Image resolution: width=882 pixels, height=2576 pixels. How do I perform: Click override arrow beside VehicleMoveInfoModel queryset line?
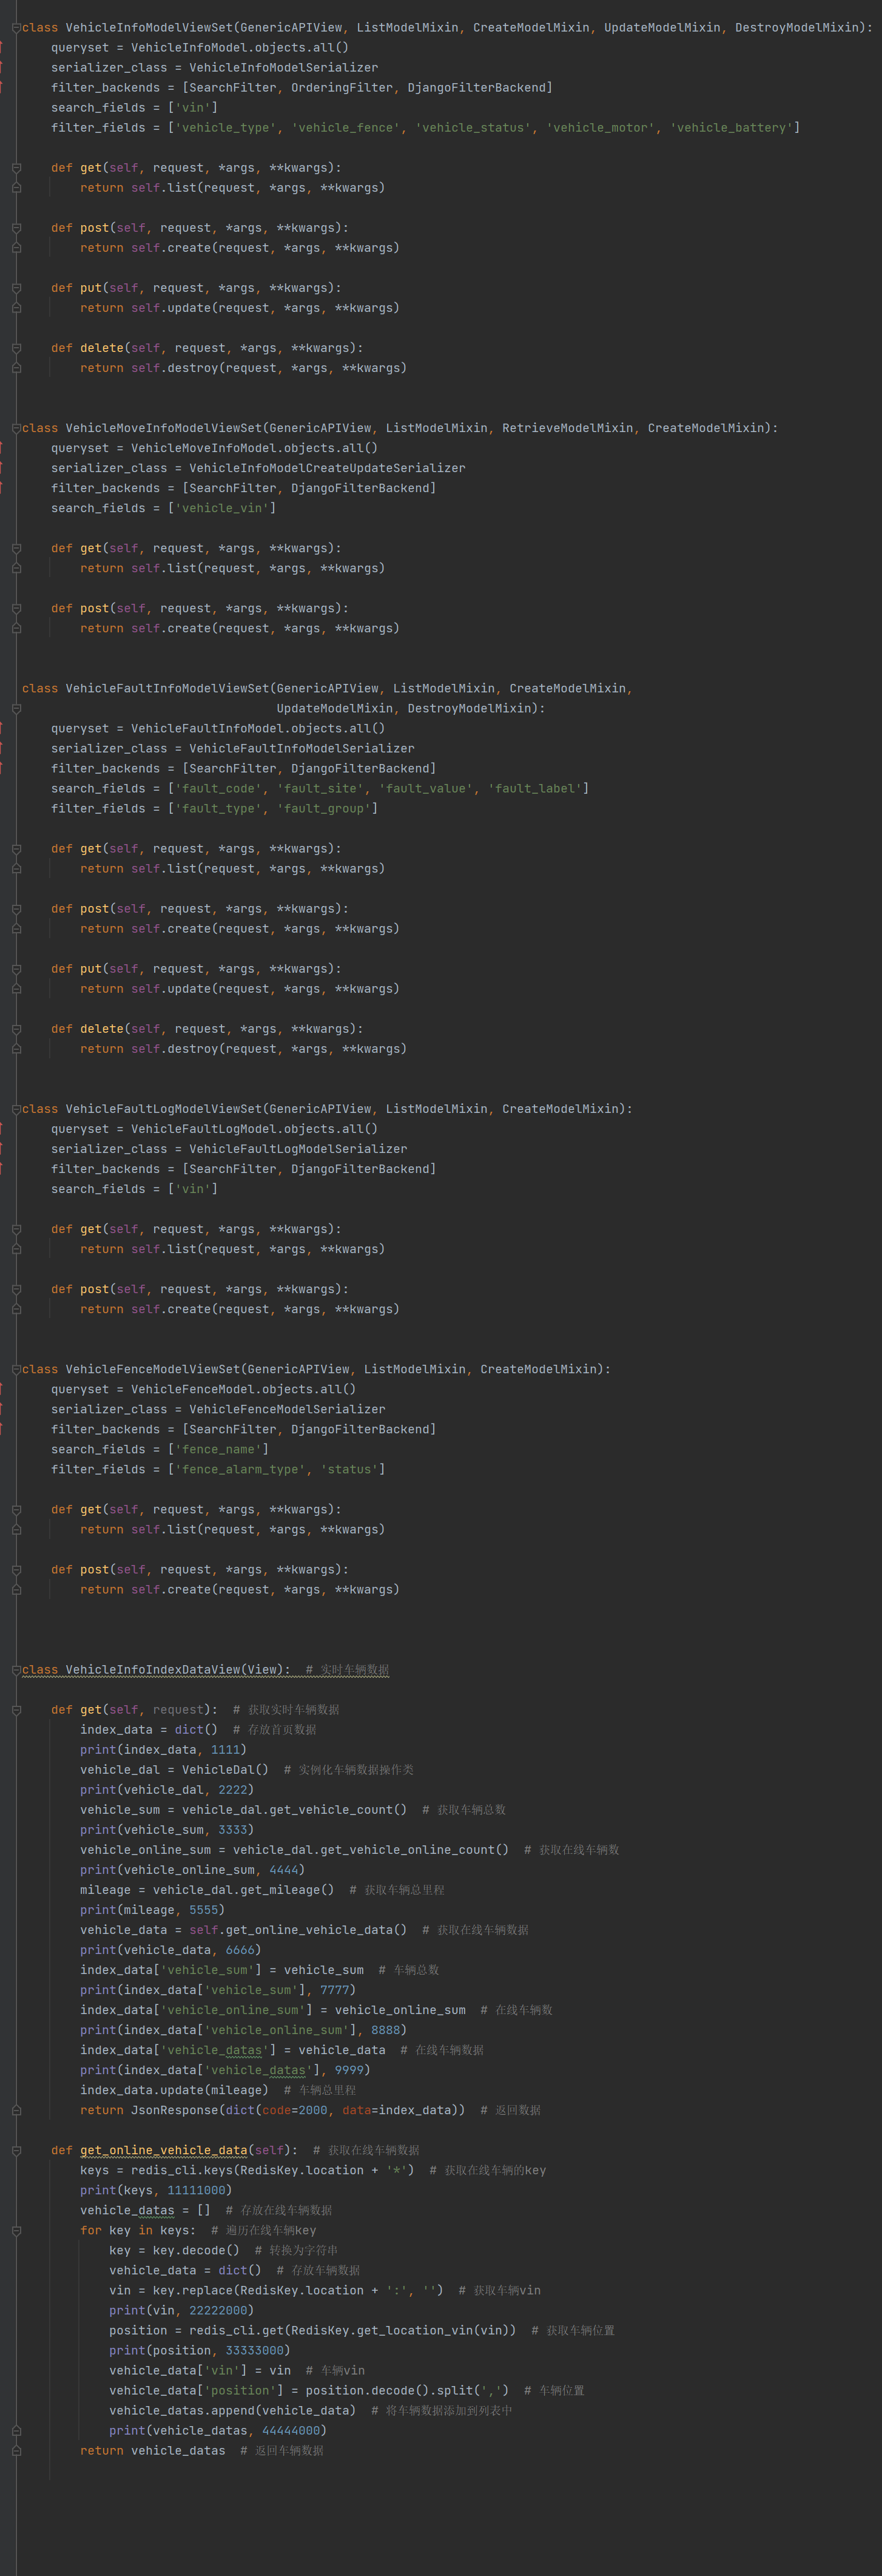click(x=2, y=448)
